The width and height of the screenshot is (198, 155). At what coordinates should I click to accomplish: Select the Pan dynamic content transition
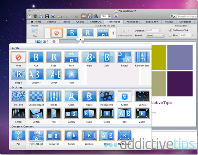(x=18, y=136)
